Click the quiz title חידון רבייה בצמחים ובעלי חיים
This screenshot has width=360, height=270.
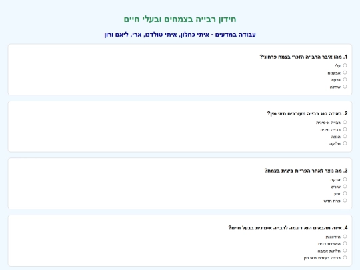(180, 19)
